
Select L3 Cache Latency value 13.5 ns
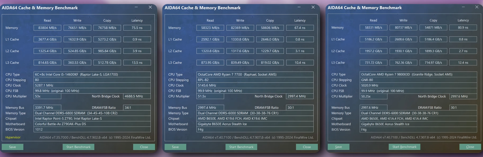137,63
